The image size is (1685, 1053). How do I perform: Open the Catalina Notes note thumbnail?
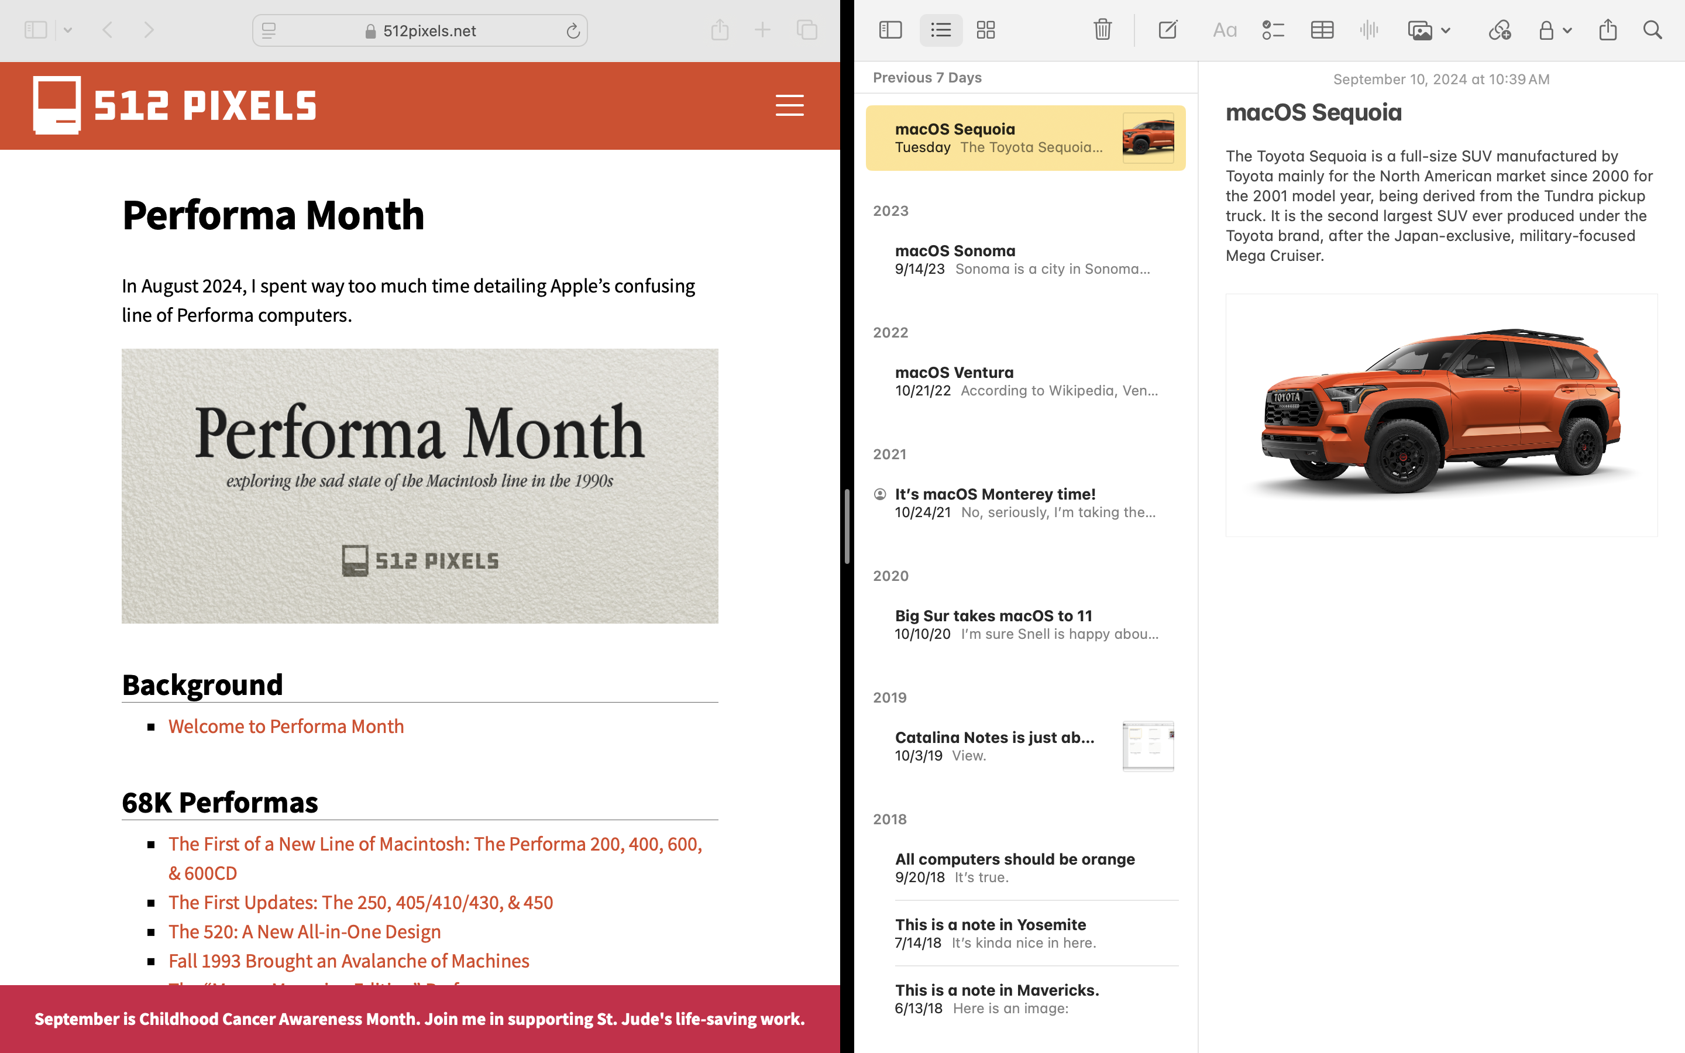coord(1147,746)
